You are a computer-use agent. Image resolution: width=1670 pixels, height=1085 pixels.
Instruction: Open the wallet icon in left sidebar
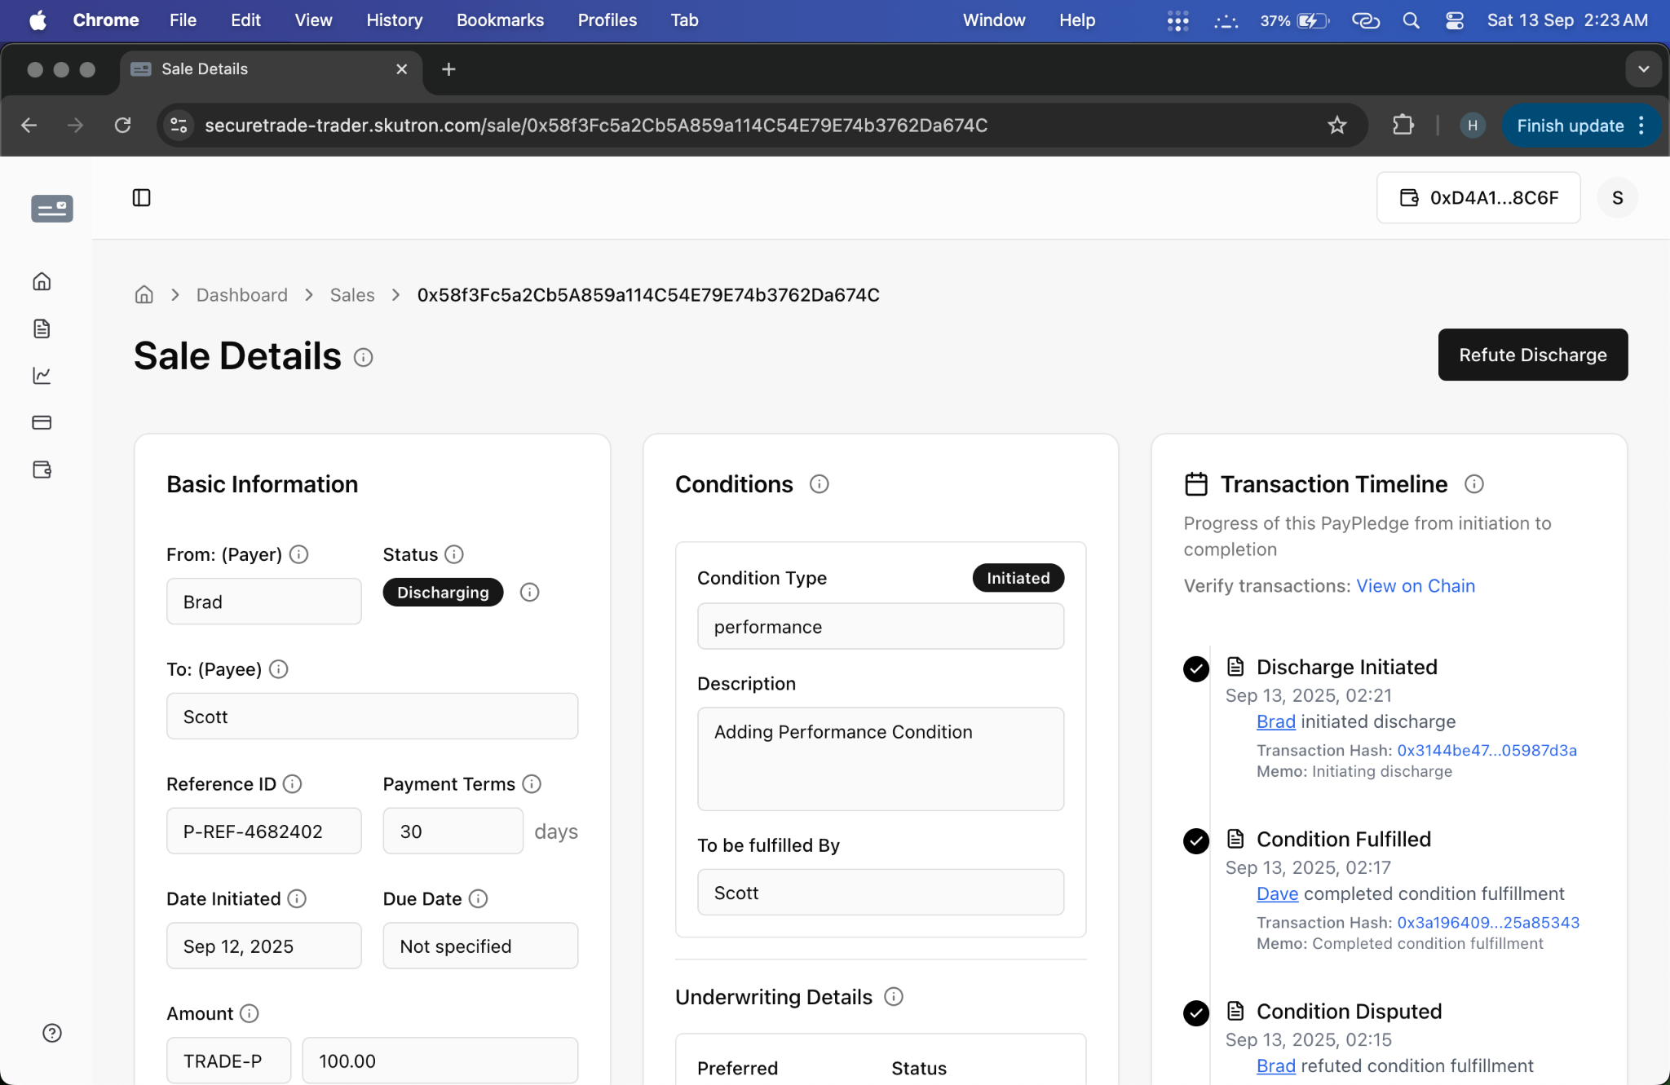pos(42,470)
